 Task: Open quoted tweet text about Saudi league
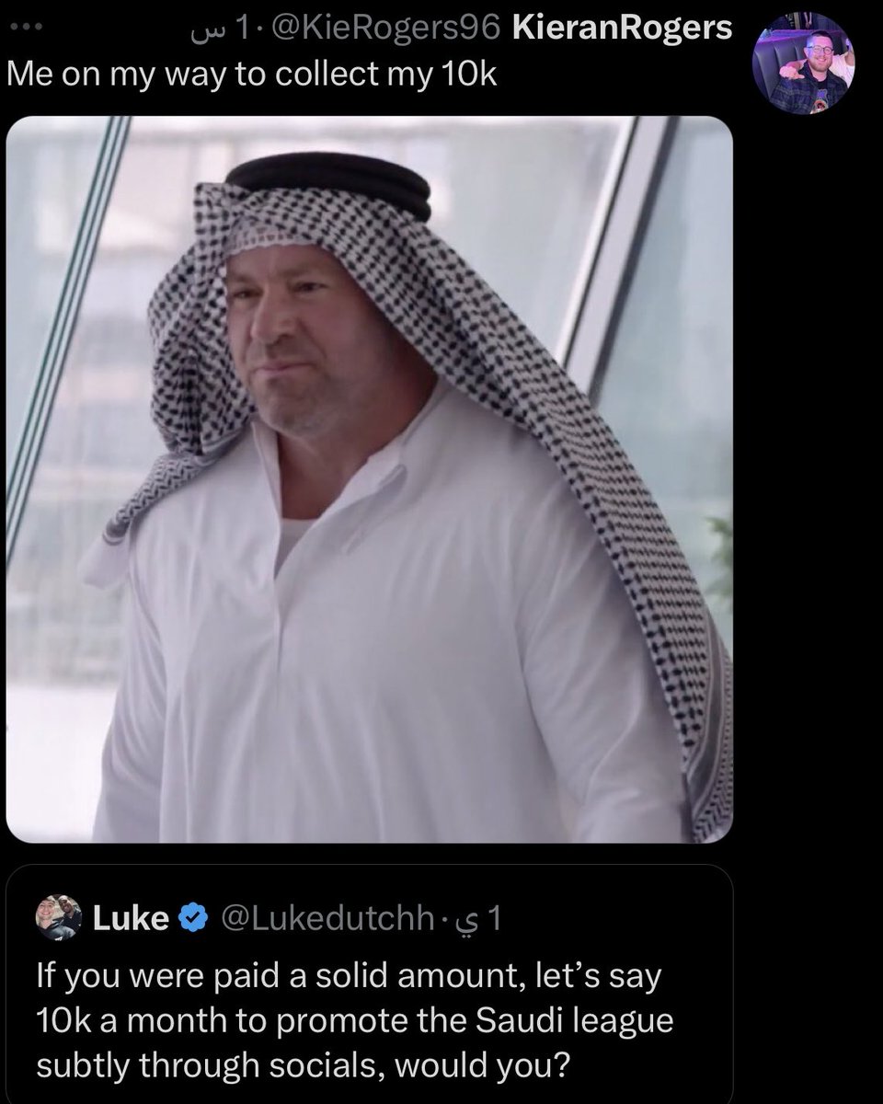349,1019
